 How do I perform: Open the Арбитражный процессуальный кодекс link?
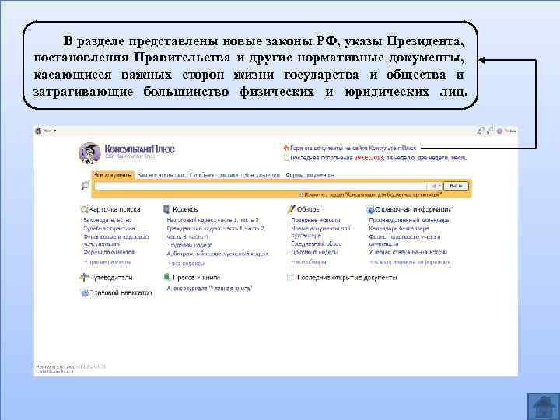click(218, 254)
